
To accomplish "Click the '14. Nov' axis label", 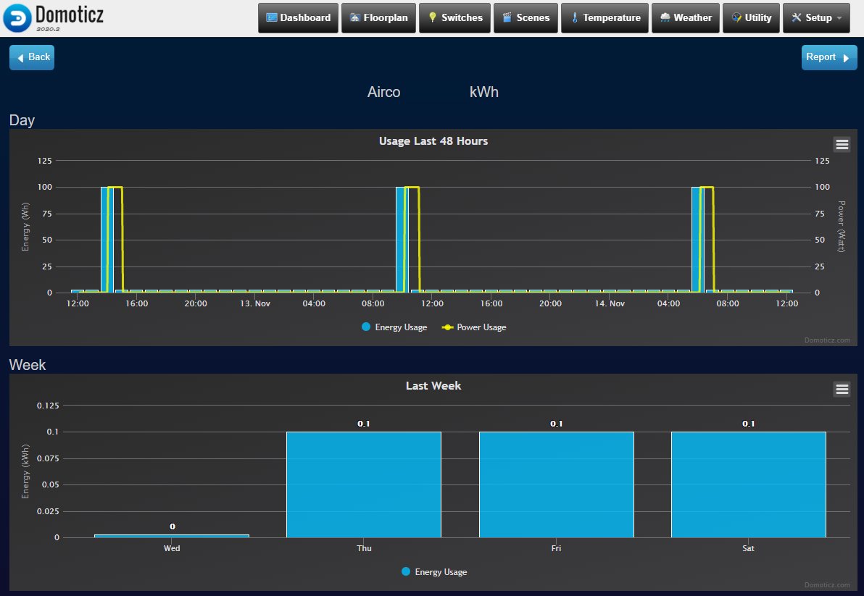I will tap(610, 303).
